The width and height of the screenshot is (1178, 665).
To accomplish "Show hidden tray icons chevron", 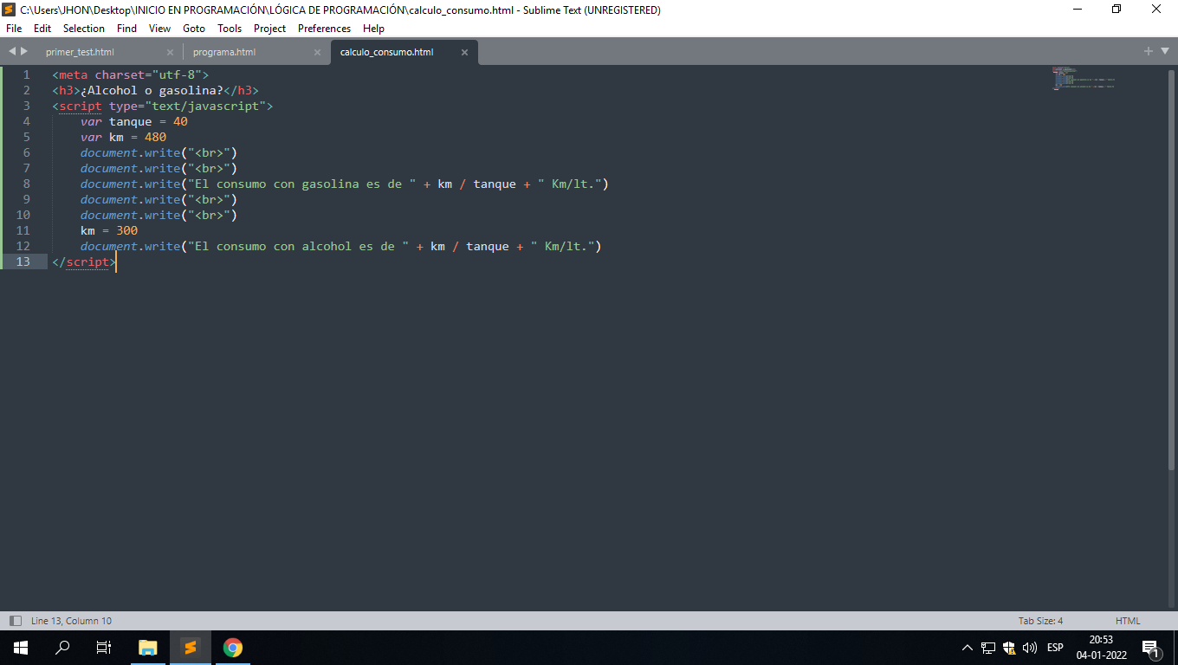I will (x=968, y=648).
